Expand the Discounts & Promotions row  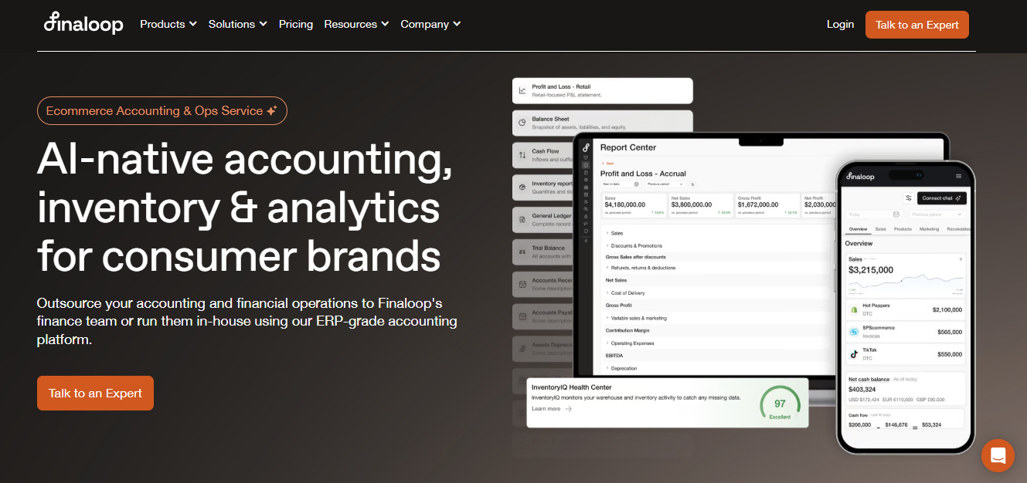pos(635,245)
